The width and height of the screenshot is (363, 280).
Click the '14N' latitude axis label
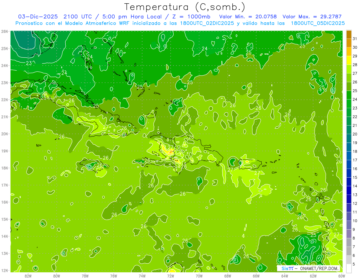[4, 236]
